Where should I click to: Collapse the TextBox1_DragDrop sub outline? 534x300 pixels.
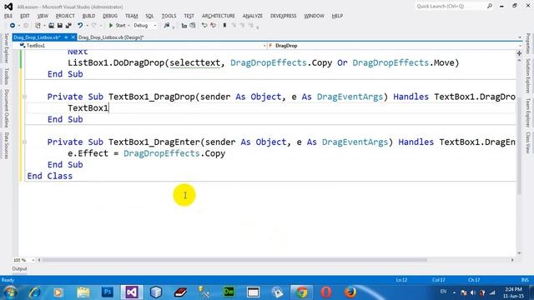point(24,97)
